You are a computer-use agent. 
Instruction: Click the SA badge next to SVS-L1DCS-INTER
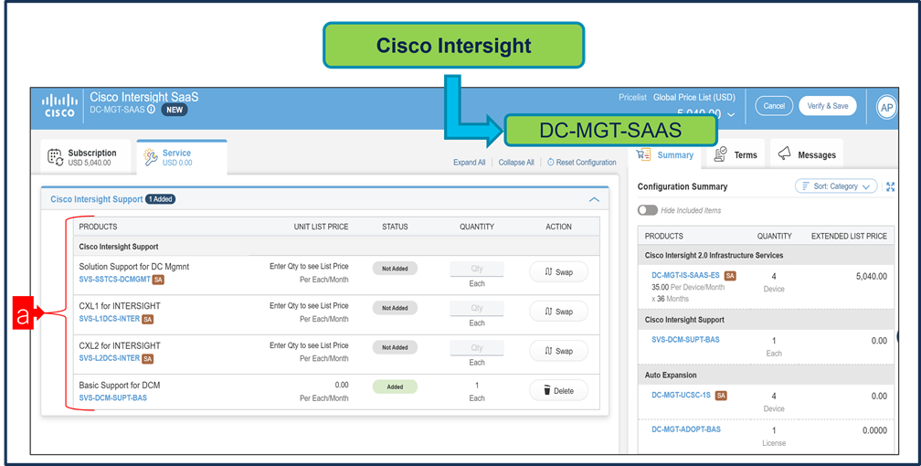pyautogui.click(x=147, y=319)
